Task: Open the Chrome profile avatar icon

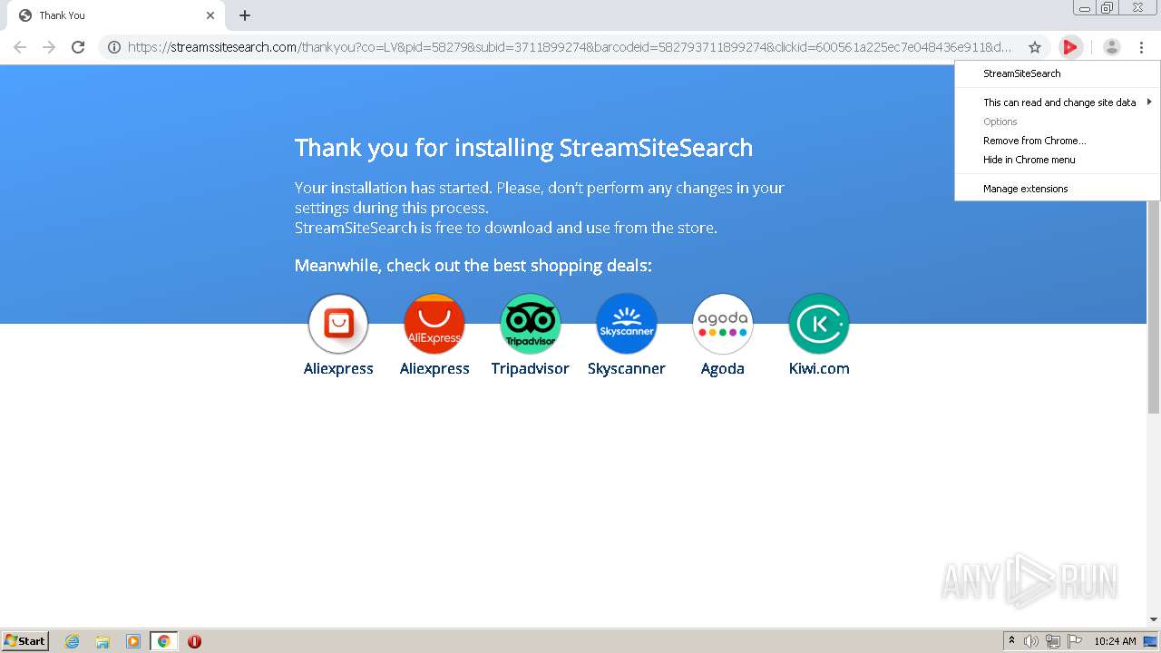Action: 1112,47
